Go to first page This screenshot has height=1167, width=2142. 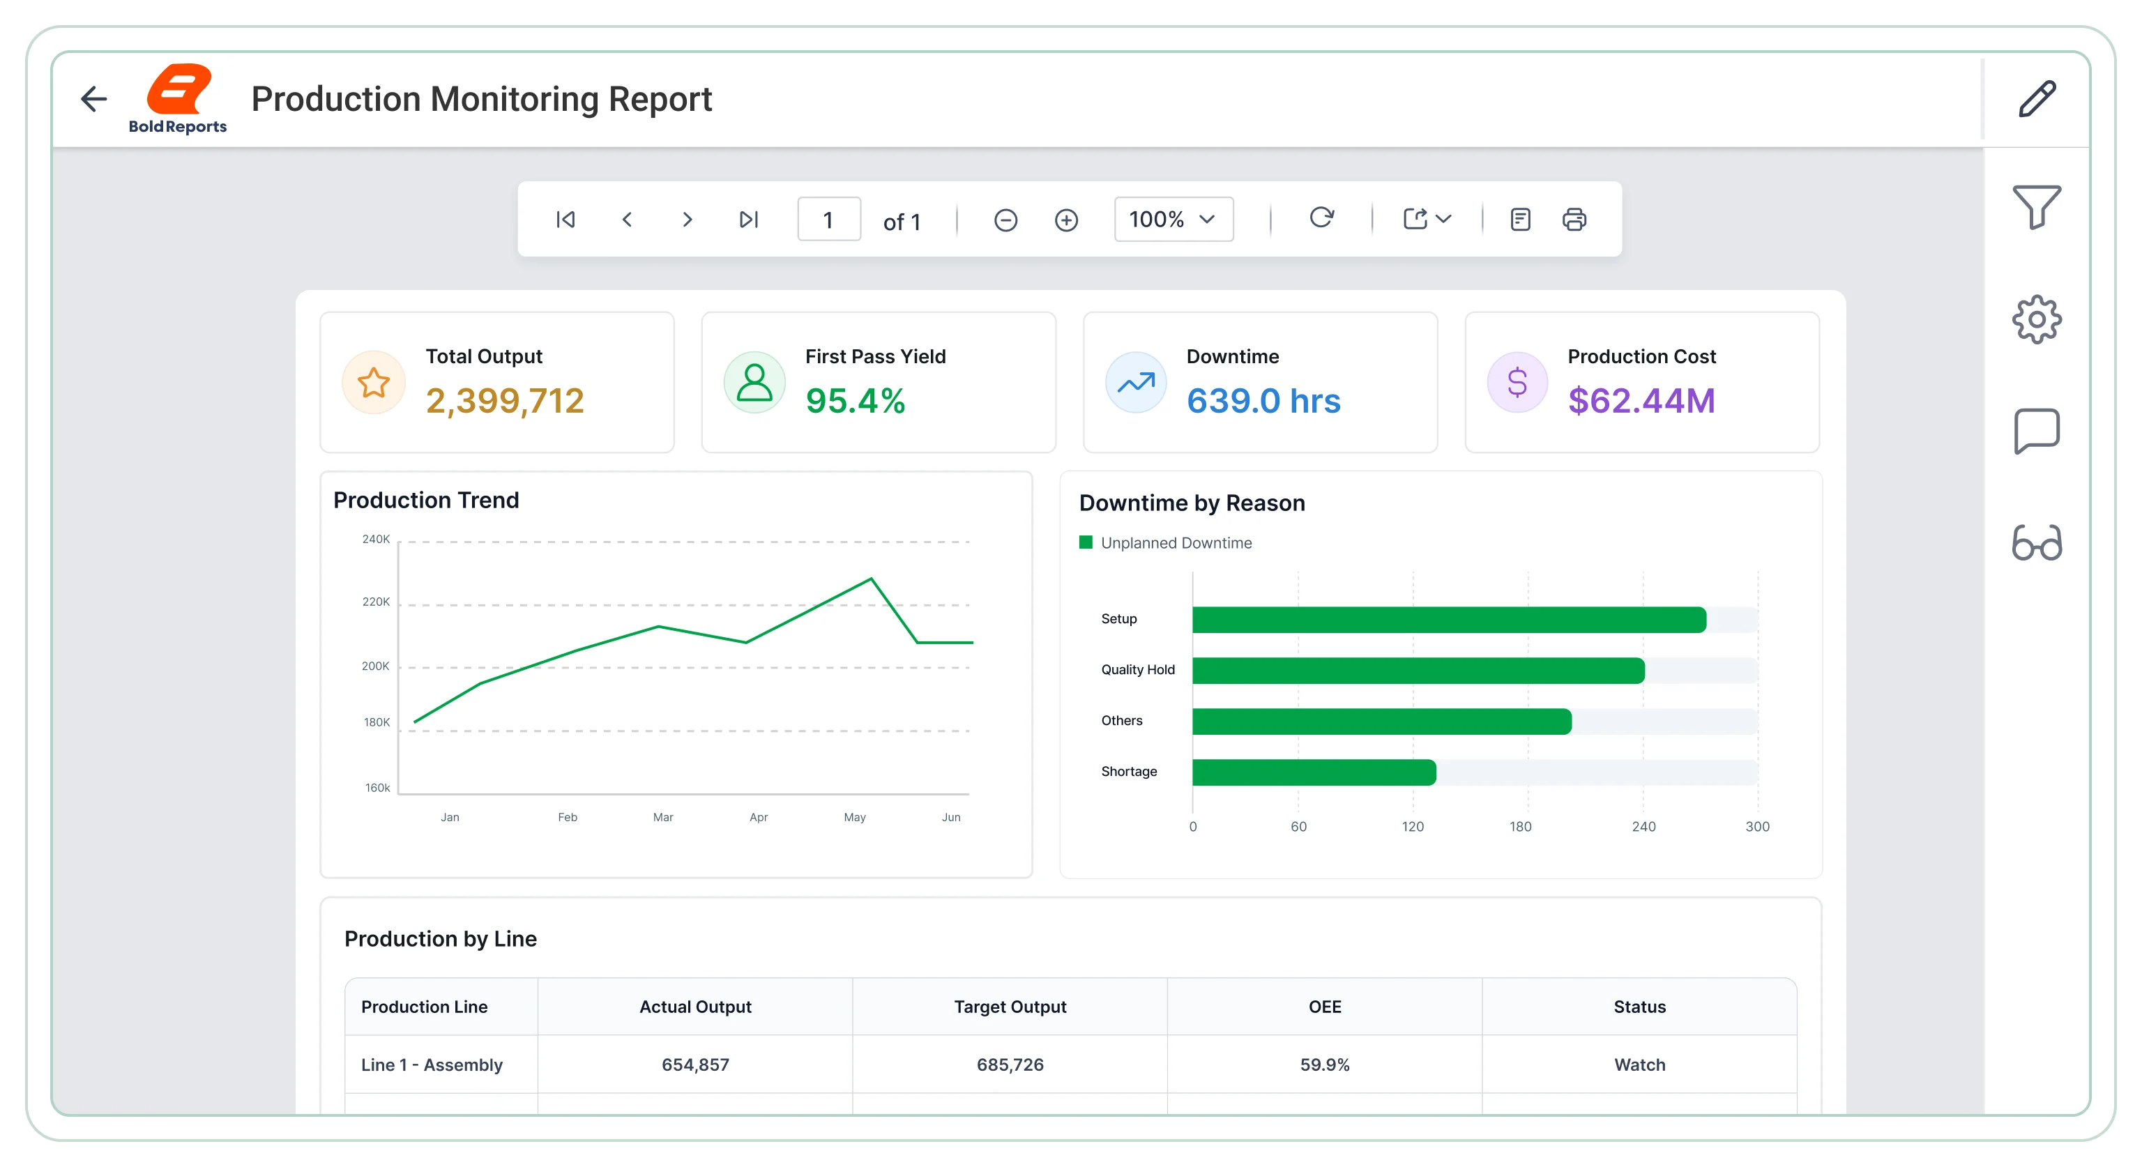(x=565, y=220)
